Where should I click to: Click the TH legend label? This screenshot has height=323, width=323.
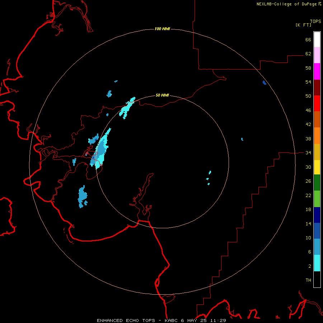point(308,280)
